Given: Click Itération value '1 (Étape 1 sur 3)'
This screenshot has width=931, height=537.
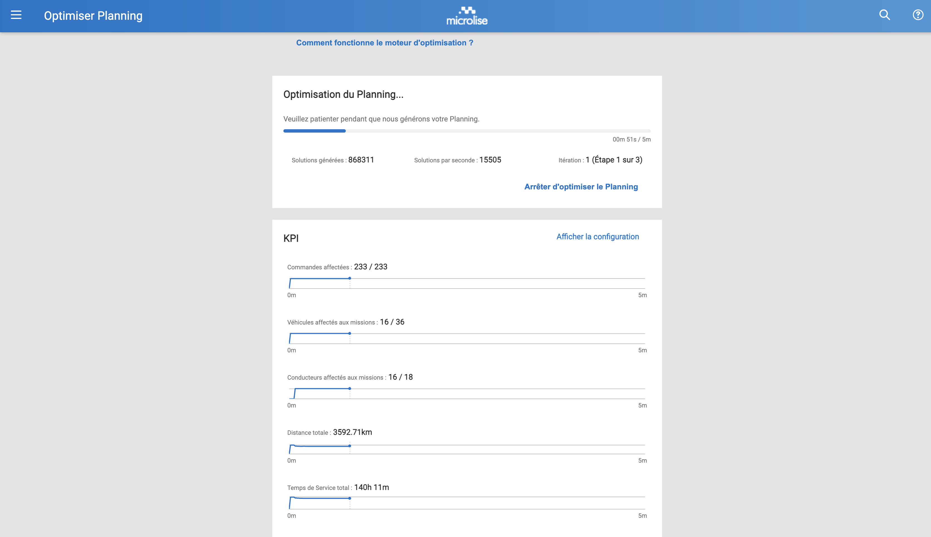Looking at the screenshot, I should click(x=614, y=160).
